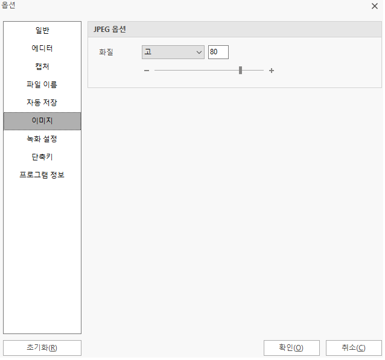Image resolution: width=385 pixels, height=360 pixels.
Task: Click the quality value field showing 80
Action: coord(219,52)
